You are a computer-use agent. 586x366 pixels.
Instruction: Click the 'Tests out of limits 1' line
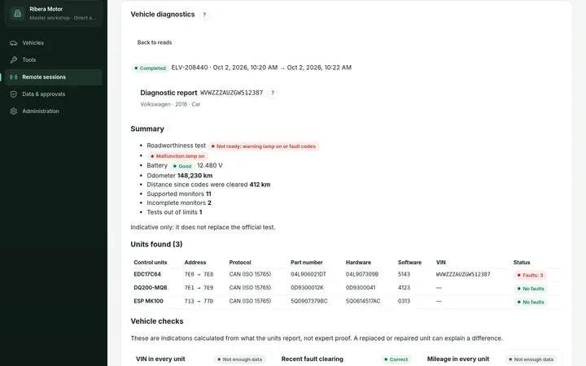(174, 212)
